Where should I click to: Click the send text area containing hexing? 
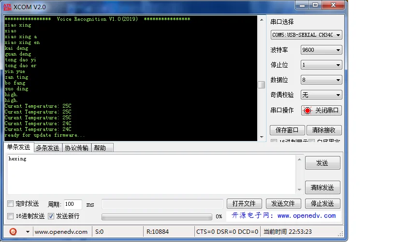(x=152, y=174)
